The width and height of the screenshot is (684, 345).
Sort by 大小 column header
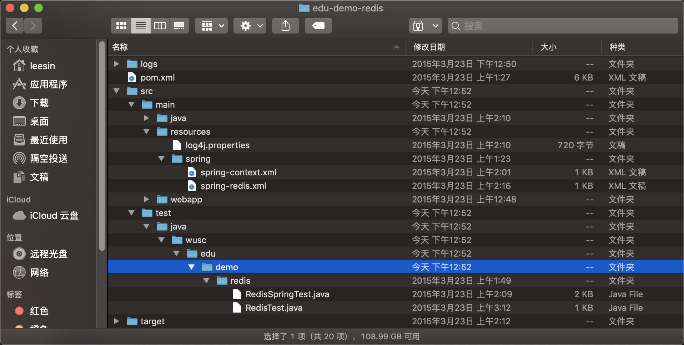(567, 47)
